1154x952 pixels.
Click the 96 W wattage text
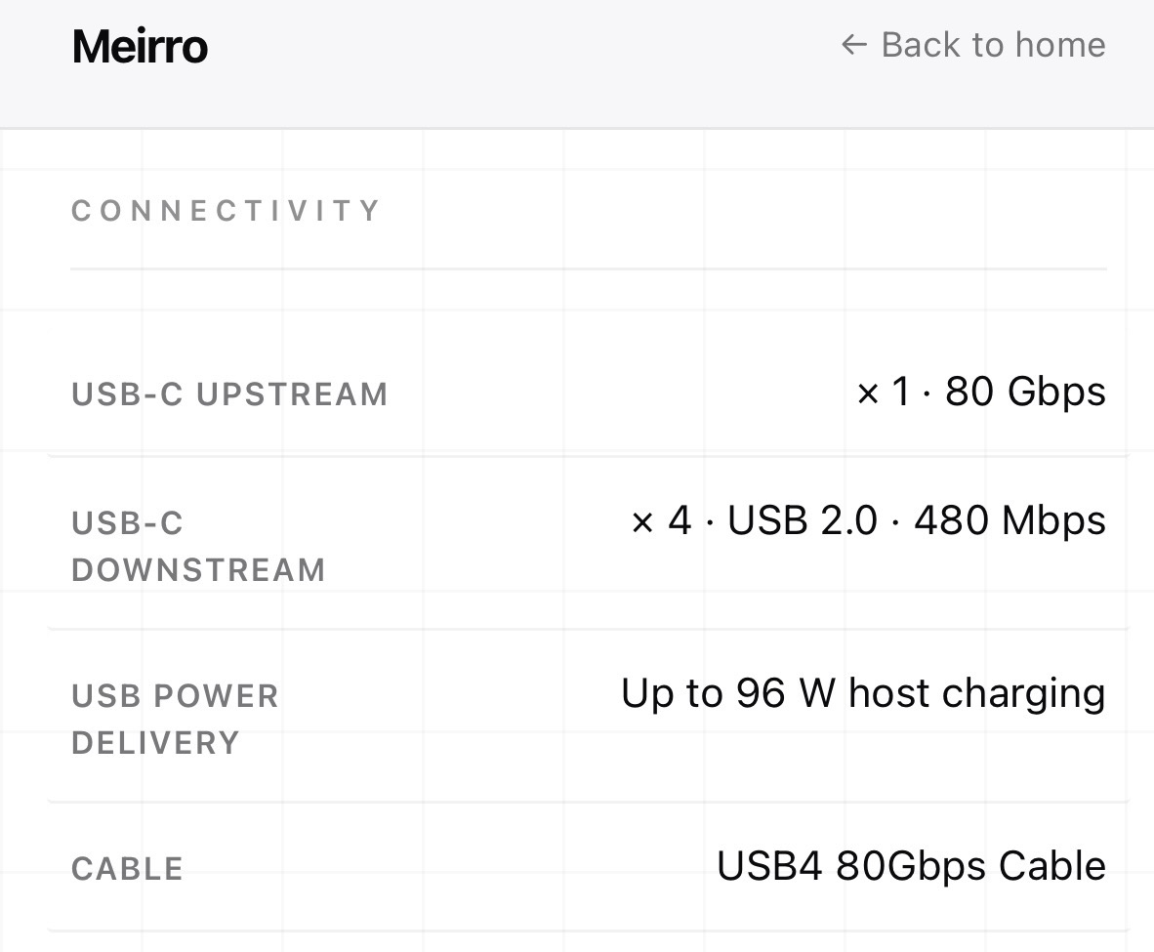785,693
